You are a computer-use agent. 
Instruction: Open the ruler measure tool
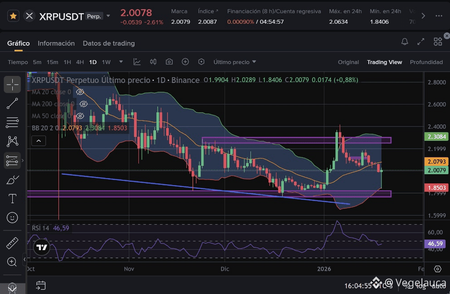tap(12, 243)
